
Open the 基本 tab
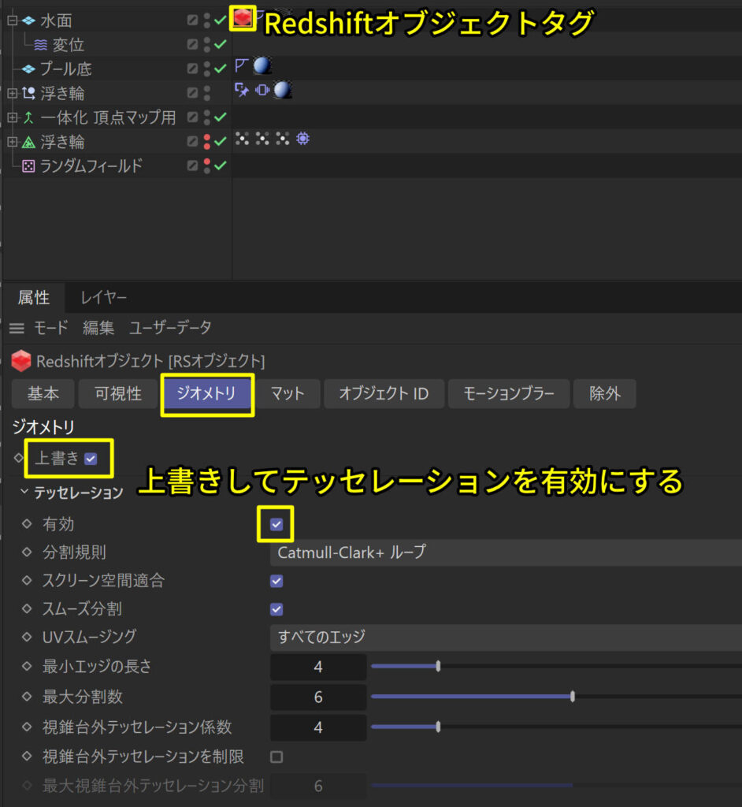(43, 394)
